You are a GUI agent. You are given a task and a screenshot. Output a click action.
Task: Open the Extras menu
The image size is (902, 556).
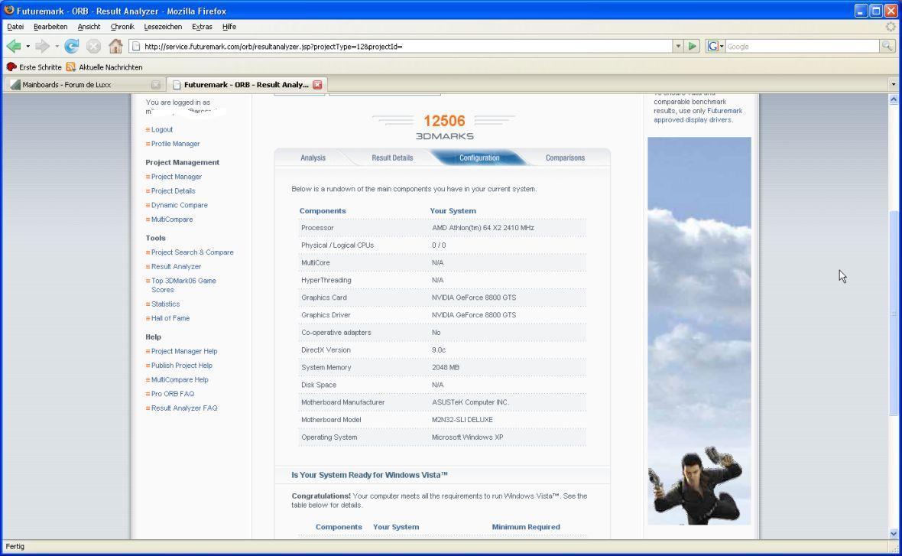[x=202, y=27]
